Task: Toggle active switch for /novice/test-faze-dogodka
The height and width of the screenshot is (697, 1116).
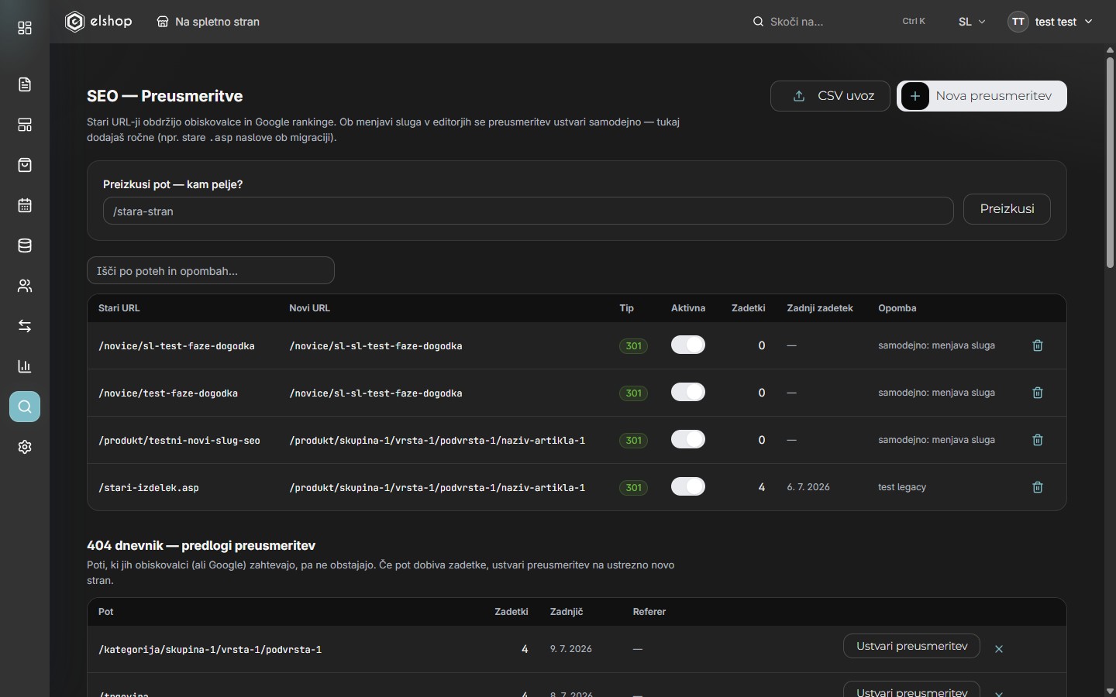Action: (688, 392)
